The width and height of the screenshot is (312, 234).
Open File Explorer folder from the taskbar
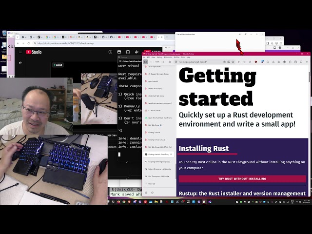tap(156, 202)
